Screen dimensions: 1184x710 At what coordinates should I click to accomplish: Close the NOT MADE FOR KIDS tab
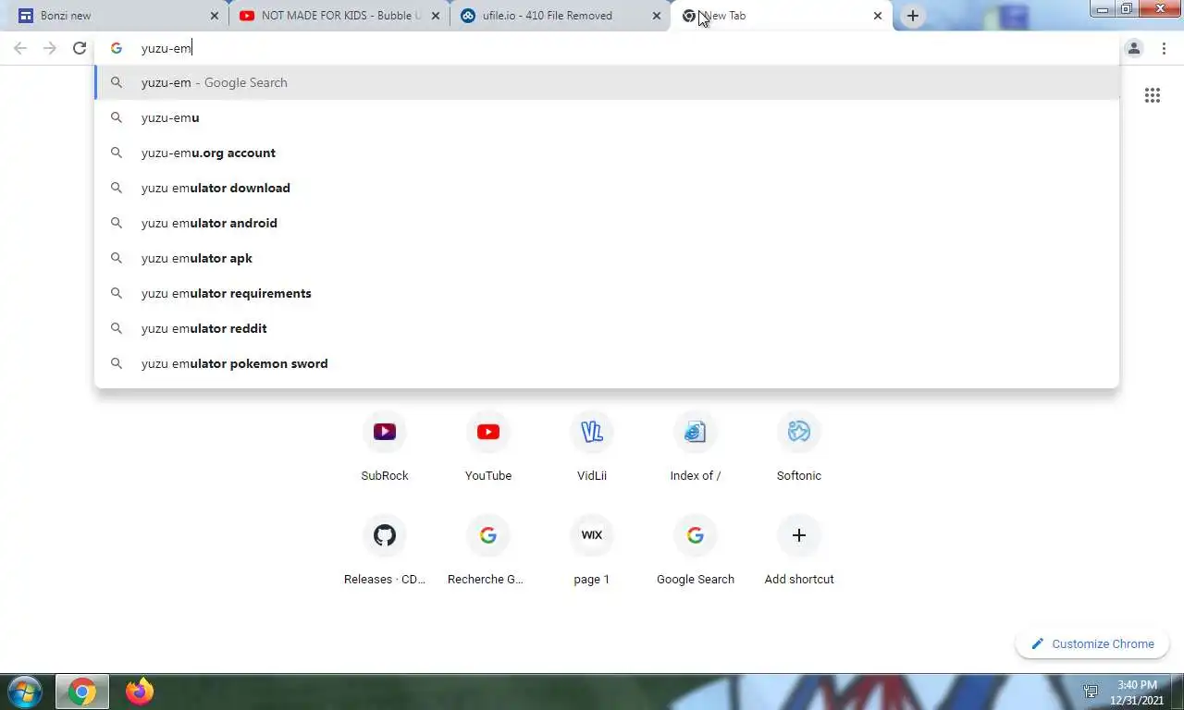[x=436, y=16]
